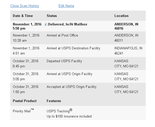Click the Status column header
This screenshot has width=155, height=127.
coord(52,16)
